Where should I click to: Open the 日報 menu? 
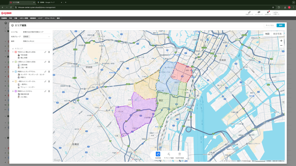tap(16, 18)
